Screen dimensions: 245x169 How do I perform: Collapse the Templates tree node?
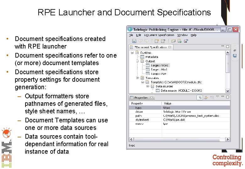click(137, 78)
